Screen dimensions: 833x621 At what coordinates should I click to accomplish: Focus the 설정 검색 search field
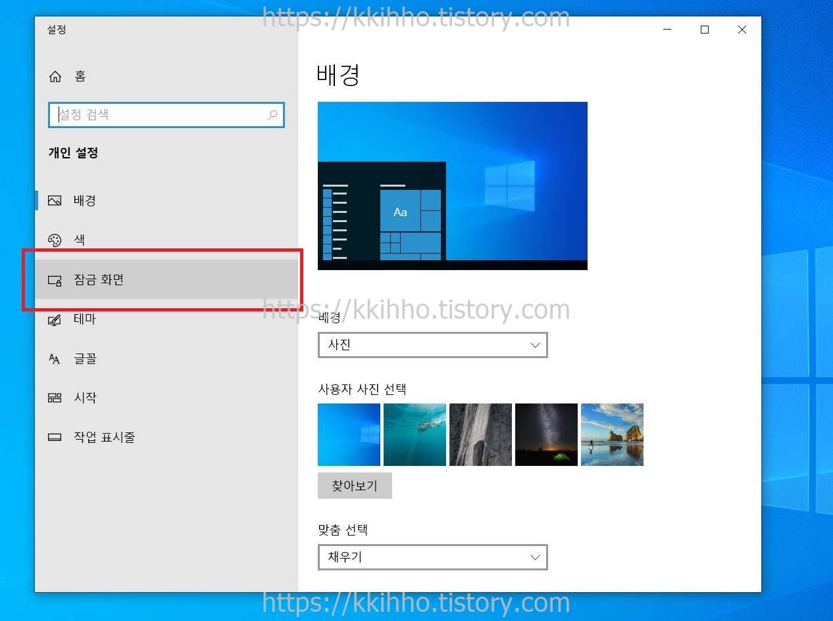point(166,115)
